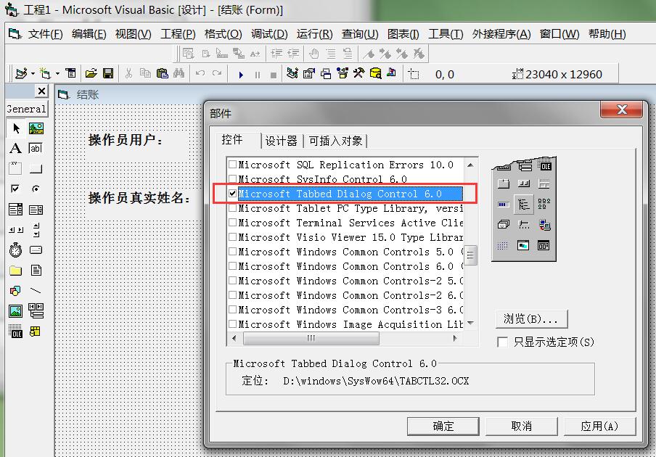Open the Menu Editor from the toolbar
The width and height of the screenshot is (656, 457).
(x=70, y=73)
